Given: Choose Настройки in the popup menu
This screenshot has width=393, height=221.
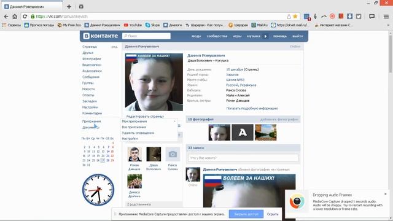Looking at the screenshot, I should (130, 139).
